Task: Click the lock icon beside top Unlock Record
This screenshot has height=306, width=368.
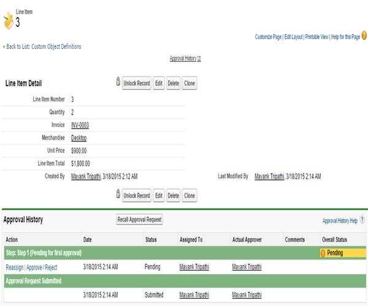Action: coord(118,82)
